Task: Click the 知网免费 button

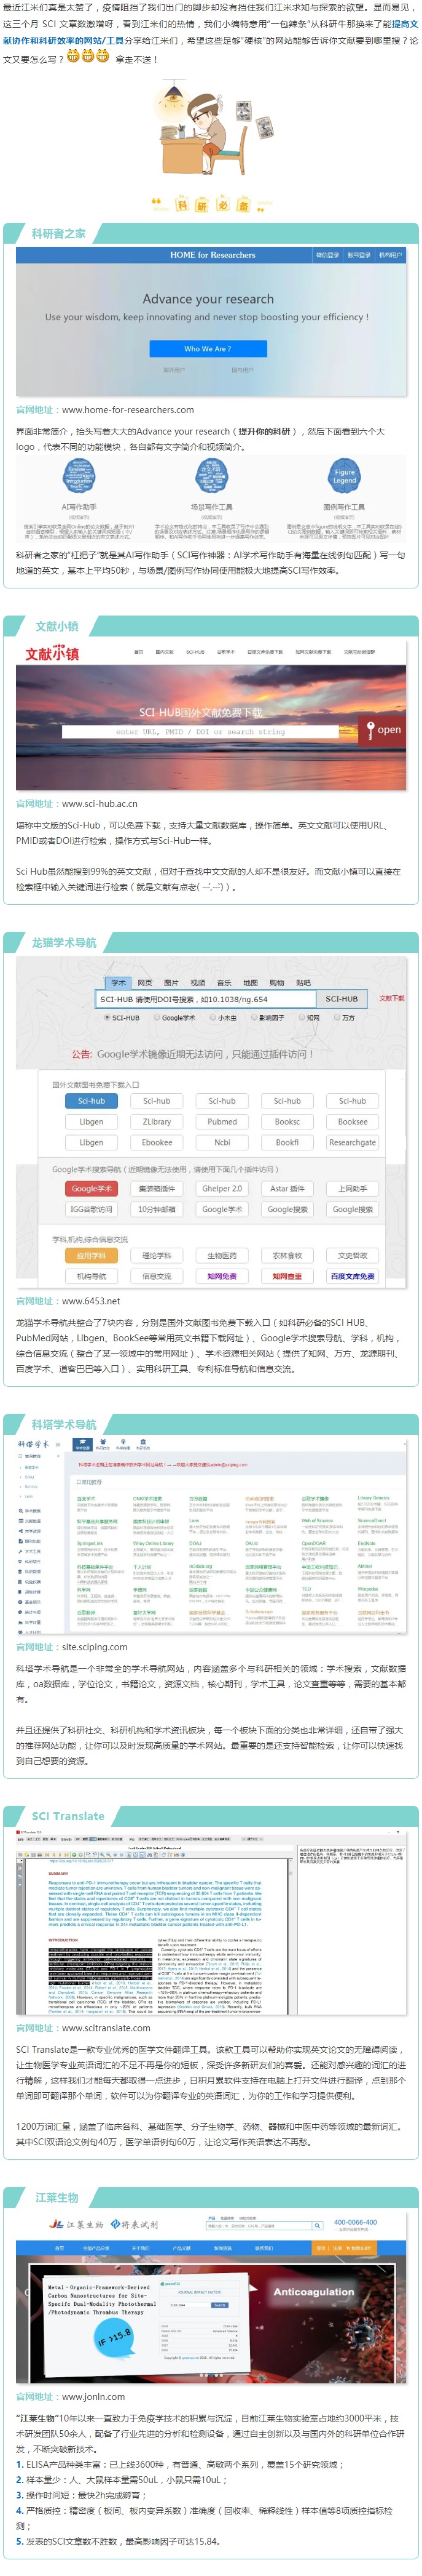Action: 222,1276
